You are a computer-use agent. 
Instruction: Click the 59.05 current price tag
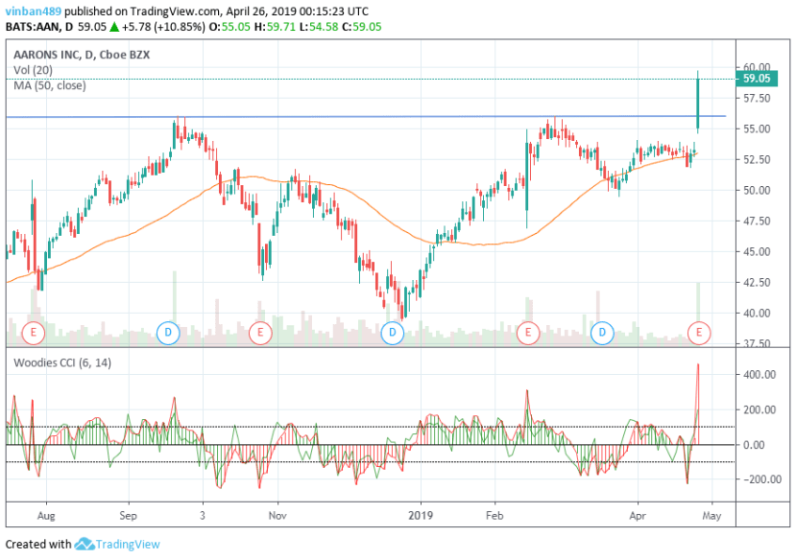point(758,81)
